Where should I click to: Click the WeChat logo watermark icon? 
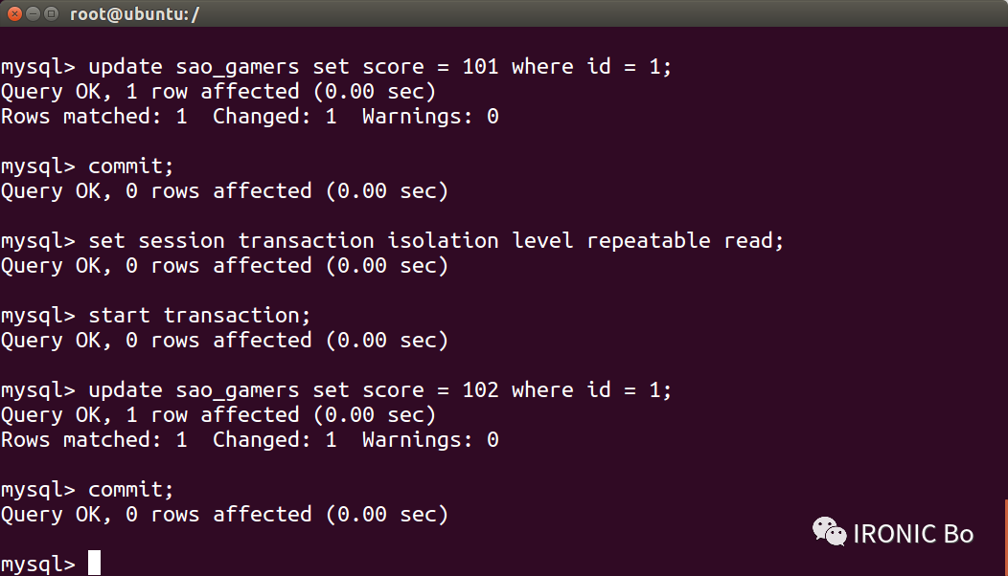coord(829,532)
